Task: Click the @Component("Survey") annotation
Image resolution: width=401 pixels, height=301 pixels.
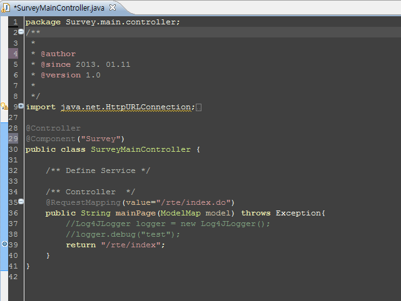Action: click(x=75, y=139)
